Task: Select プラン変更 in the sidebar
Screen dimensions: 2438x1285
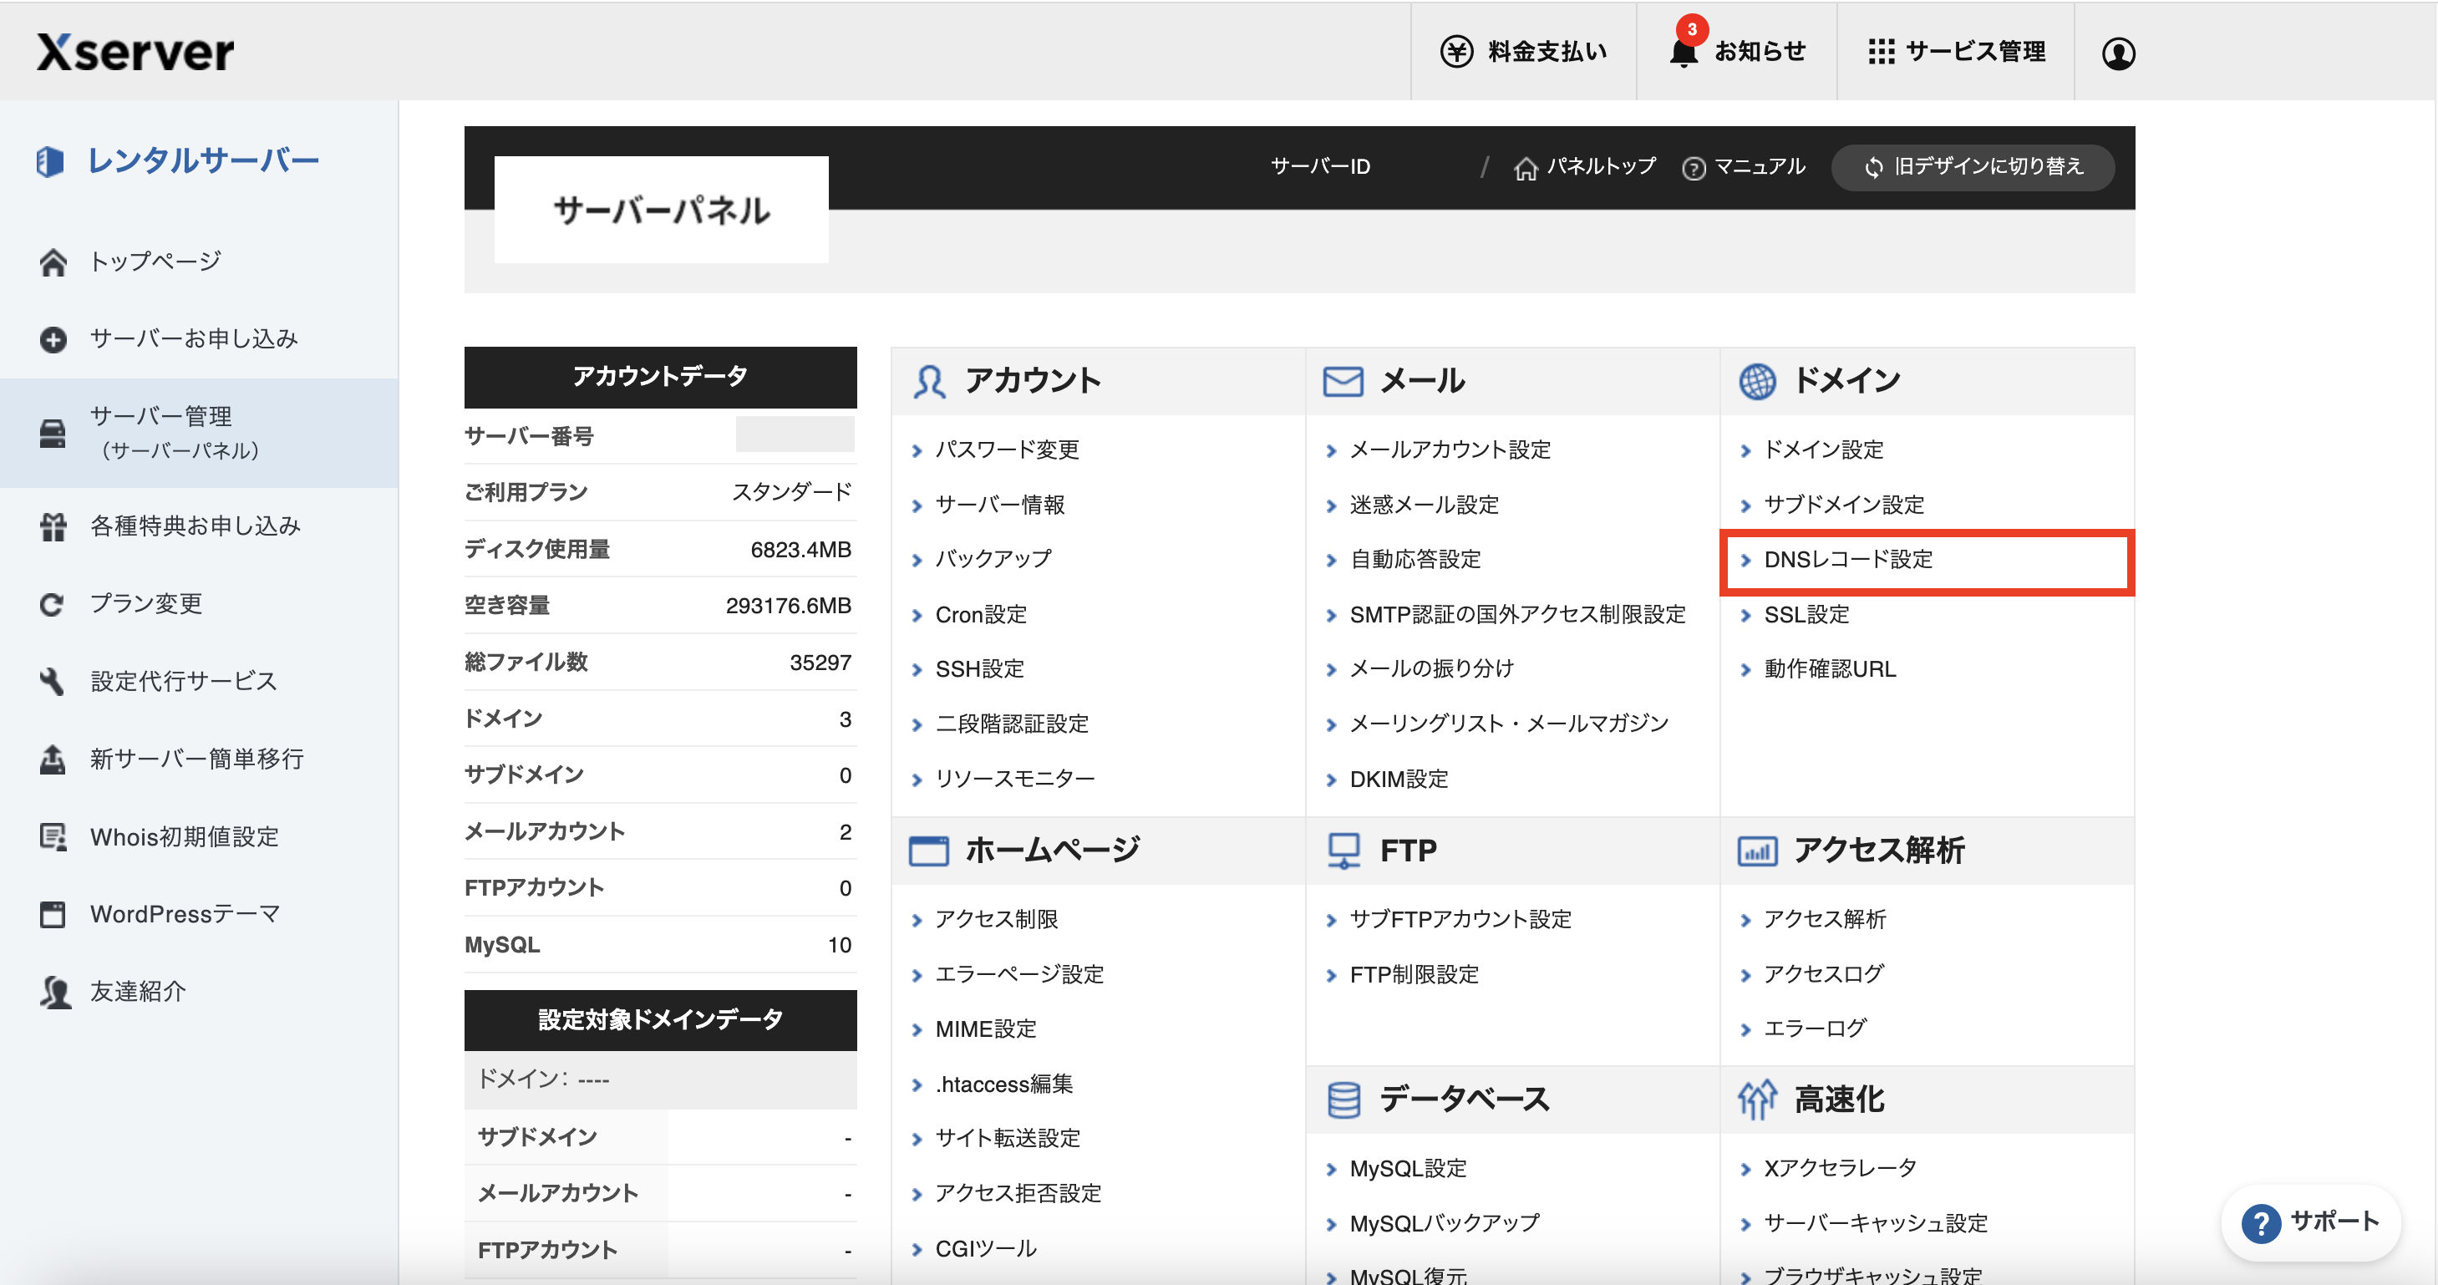Action: [145, 604]
